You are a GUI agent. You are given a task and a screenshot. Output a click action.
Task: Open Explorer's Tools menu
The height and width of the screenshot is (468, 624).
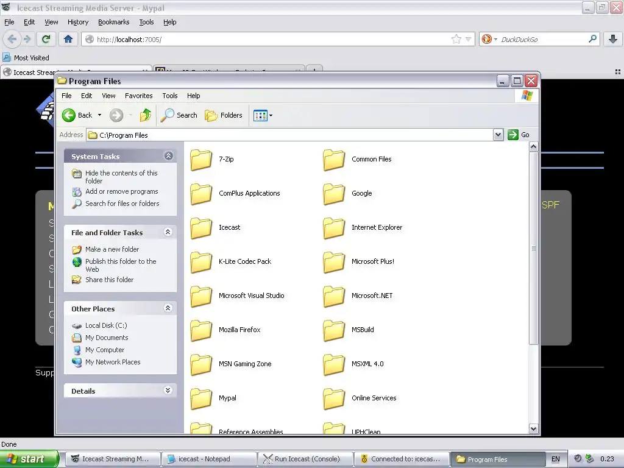(170, 96)
